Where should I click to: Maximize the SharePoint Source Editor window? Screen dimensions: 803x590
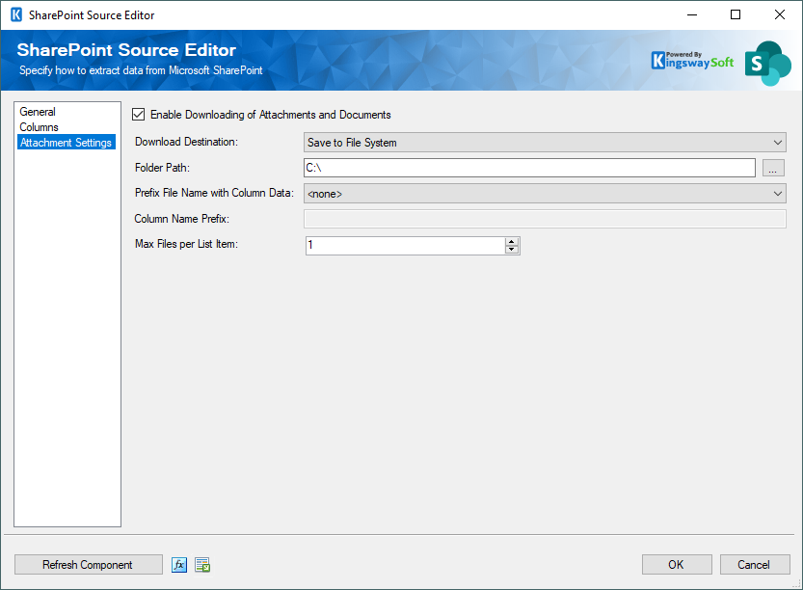click(x=736, y=14)
